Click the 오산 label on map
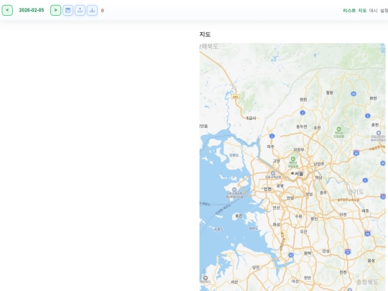The height and width of the screenshot is (291, 388). click(303, 231)
